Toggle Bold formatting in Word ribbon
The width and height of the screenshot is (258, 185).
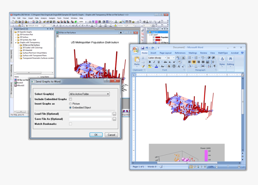pyautogui.click(x=150, y=62)
